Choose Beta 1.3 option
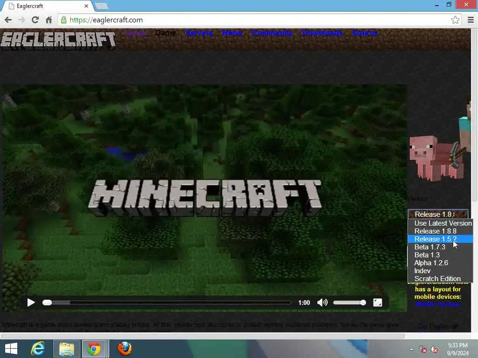 (441, 255)
